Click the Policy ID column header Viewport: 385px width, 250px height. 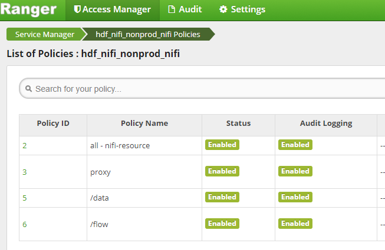point(53,124)
